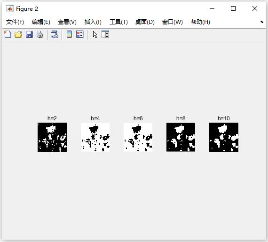Screen dimensions: 268x242
Task: Open the 窗口(W) menu
Action: [x=173, y=22]
